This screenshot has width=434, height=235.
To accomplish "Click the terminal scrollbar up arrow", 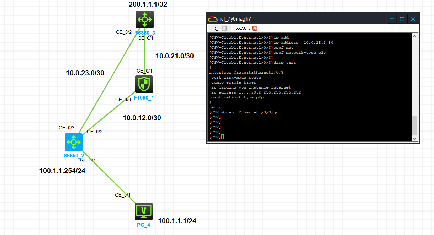I will coord(414,36).
